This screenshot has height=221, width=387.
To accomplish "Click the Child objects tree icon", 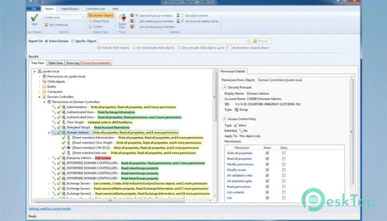I will coord(44,81).
